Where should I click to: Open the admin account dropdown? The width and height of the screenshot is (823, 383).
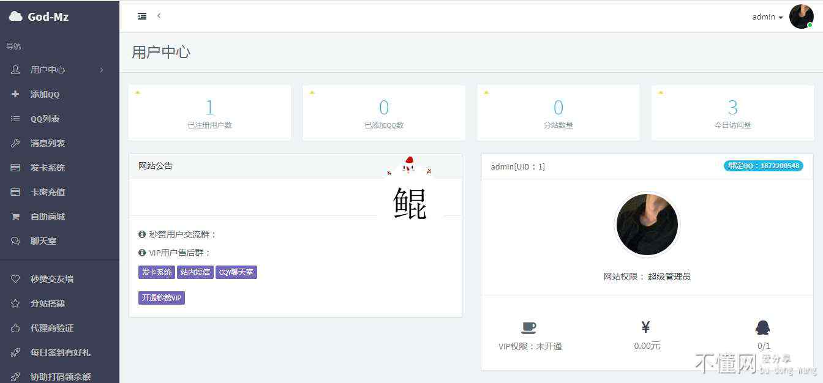767,17
